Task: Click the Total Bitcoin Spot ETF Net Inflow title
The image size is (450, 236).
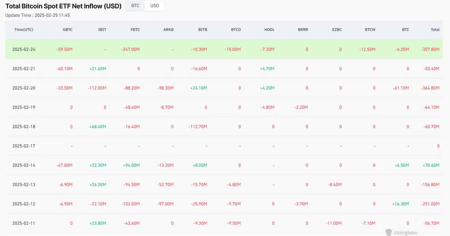Action: click(x=63, y=7)
